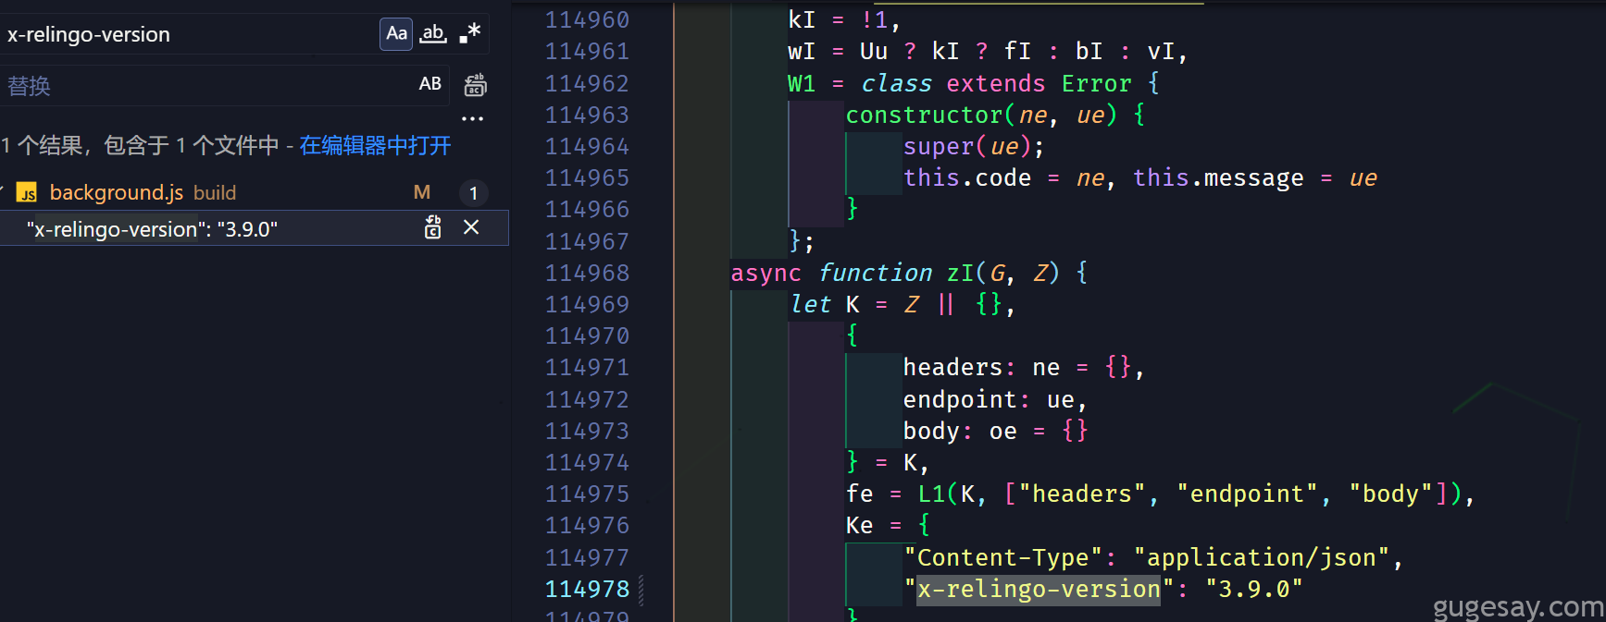Click the result count badge 1
This screenshot has width=1606, height=622.
(473, 193)
